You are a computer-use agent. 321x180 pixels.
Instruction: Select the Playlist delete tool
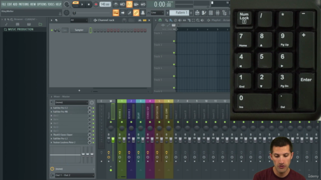176,20
